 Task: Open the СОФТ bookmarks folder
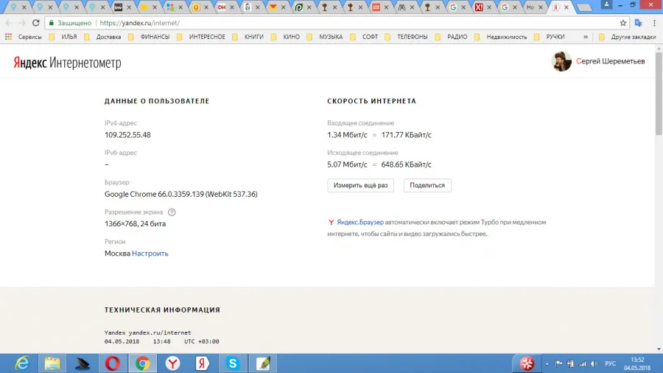tap(364, 37)
